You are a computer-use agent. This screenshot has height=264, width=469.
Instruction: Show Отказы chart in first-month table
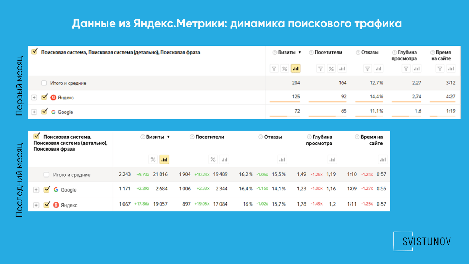tap(378, 69)
